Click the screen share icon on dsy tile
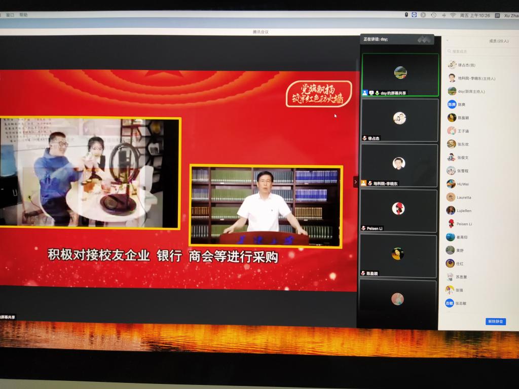This screenshot has height=389, width=519. click(x=371, y=93)
